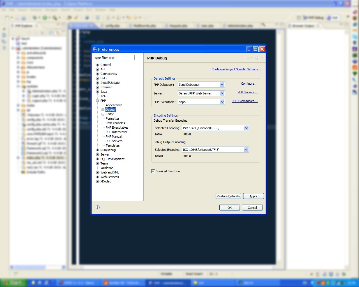Open the PHP Executable dropdown showing php5
359x287 pixels.
click(x=222, y=102)
